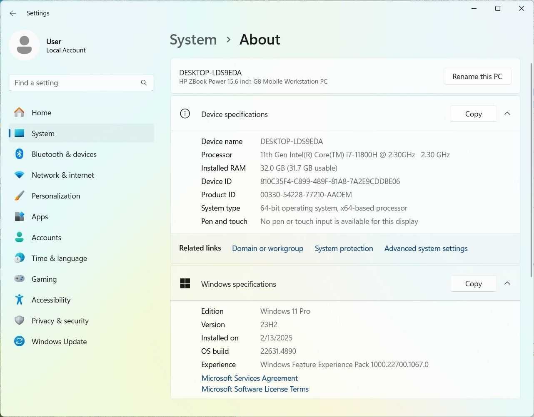Click the search magnifier icon
This screenshot has height=417, width=534.
click(x=144, y=83)
